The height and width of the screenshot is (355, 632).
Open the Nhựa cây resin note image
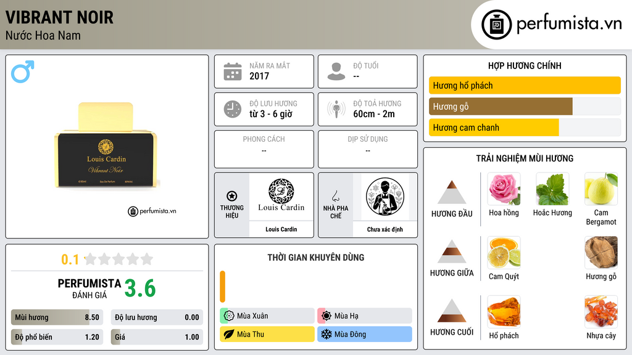[601, 311]
